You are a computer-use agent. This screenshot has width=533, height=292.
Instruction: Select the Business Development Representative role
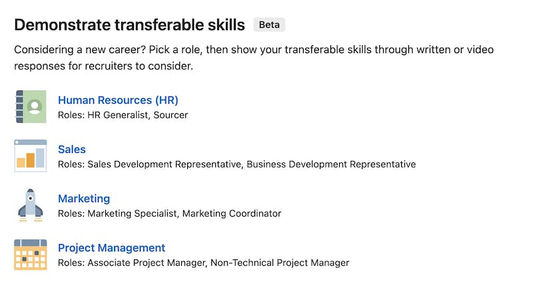pos(331,164)
